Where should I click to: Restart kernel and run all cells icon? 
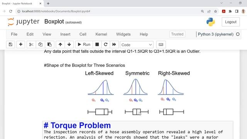coord(114,45)
